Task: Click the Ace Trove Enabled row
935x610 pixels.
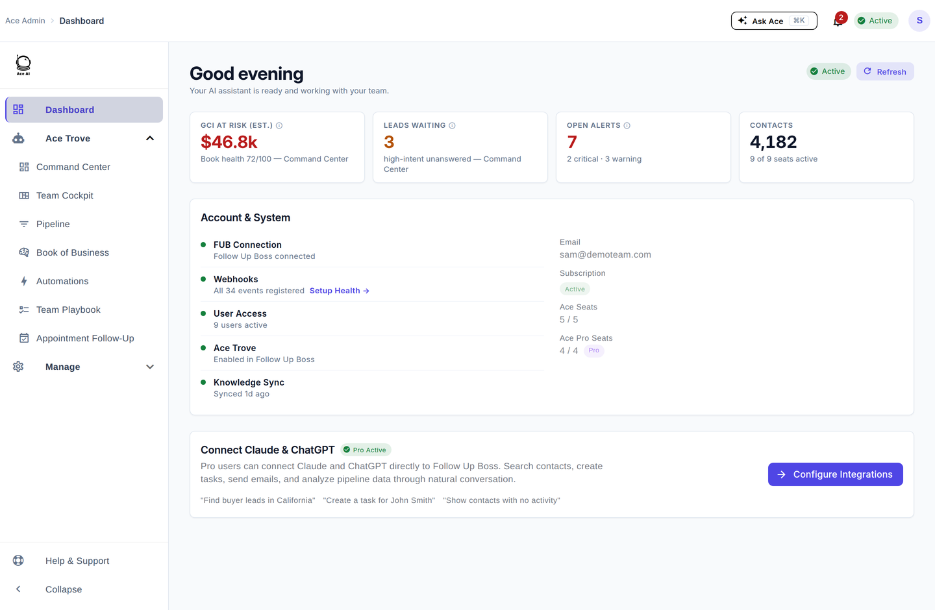Action: coord(372,353)
